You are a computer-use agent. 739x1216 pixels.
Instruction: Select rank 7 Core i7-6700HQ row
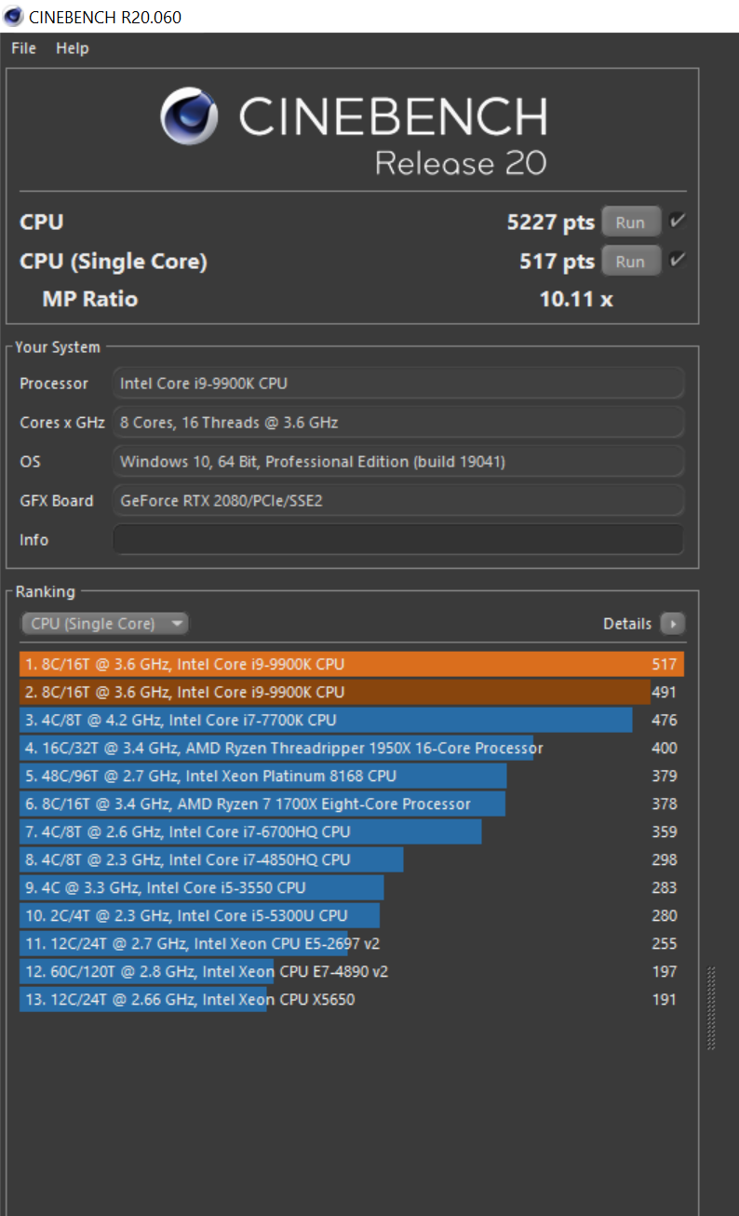pos(352,831)
